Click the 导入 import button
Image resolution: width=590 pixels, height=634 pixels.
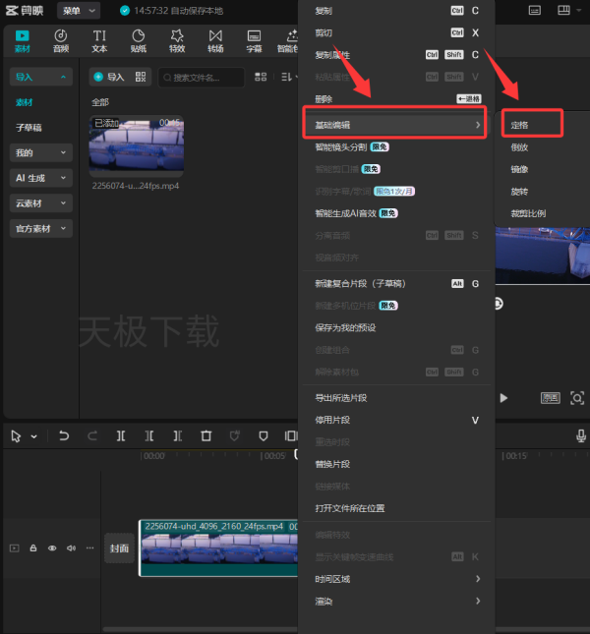tap(109, 77)
